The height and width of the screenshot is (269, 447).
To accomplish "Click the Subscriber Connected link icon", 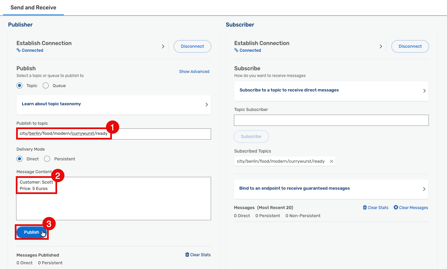I will point(236,50).
